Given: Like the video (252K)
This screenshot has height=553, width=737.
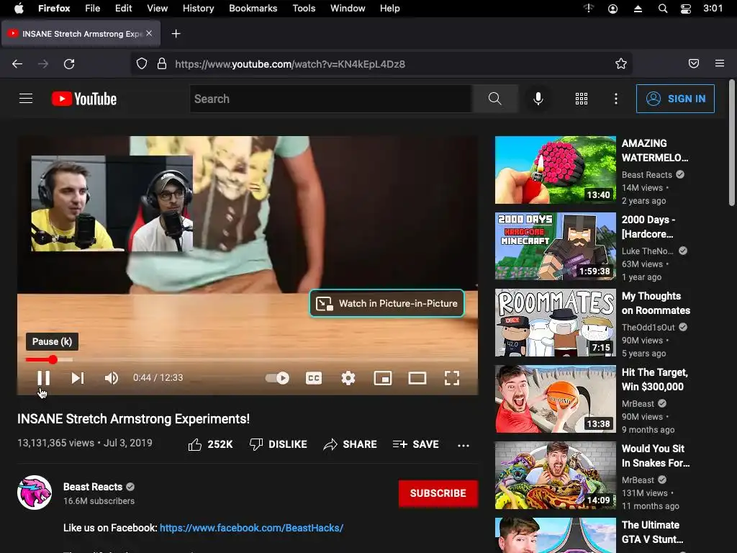Looking at the screenshot, I should pyautogui.click(x=210, y=444).
